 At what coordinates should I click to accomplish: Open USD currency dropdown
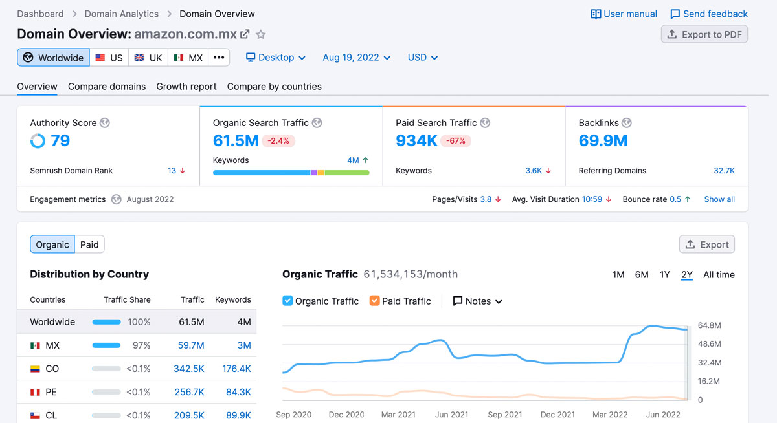pos(423,57)
